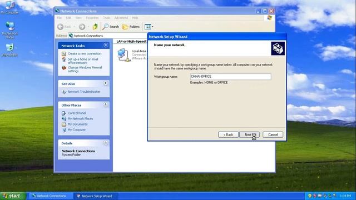The height and width of the screenshot is (200, 356).
Task: Collapse the Network Tasks panel
Action: pos(106,46)
